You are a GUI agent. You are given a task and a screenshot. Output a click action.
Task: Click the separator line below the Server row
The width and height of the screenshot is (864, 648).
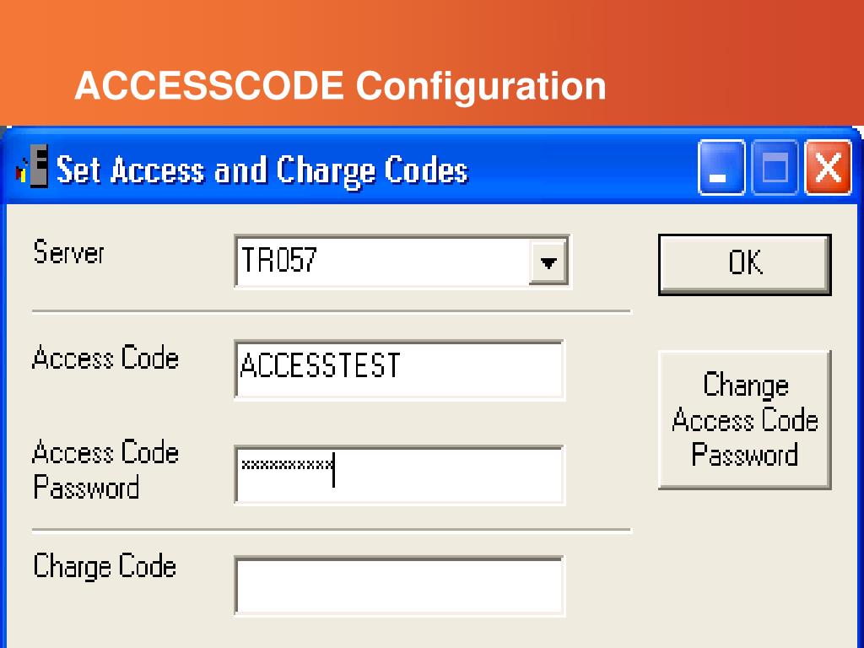pos(331,311)
